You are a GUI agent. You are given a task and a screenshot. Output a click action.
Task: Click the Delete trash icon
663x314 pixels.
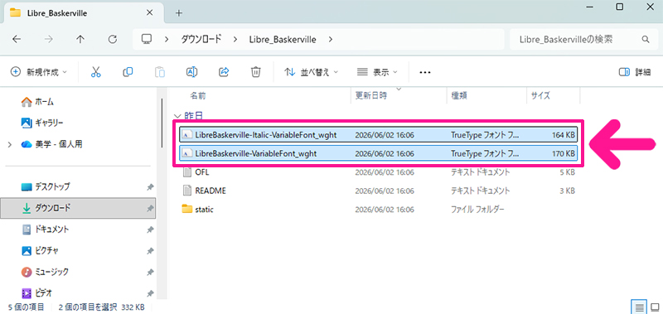coord(255,72)
